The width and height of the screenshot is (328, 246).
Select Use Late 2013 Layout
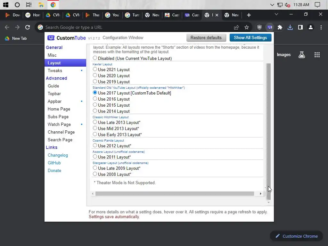point(95,122)
